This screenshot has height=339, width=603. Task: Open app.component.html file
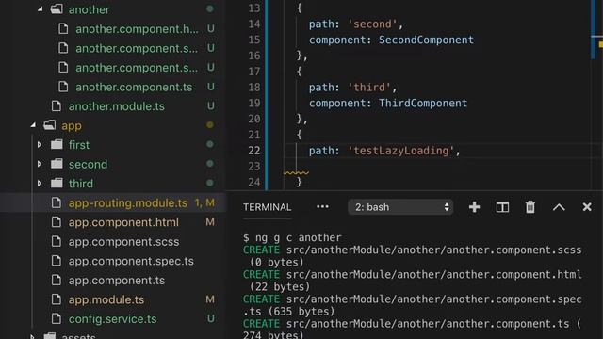point(123,222)
